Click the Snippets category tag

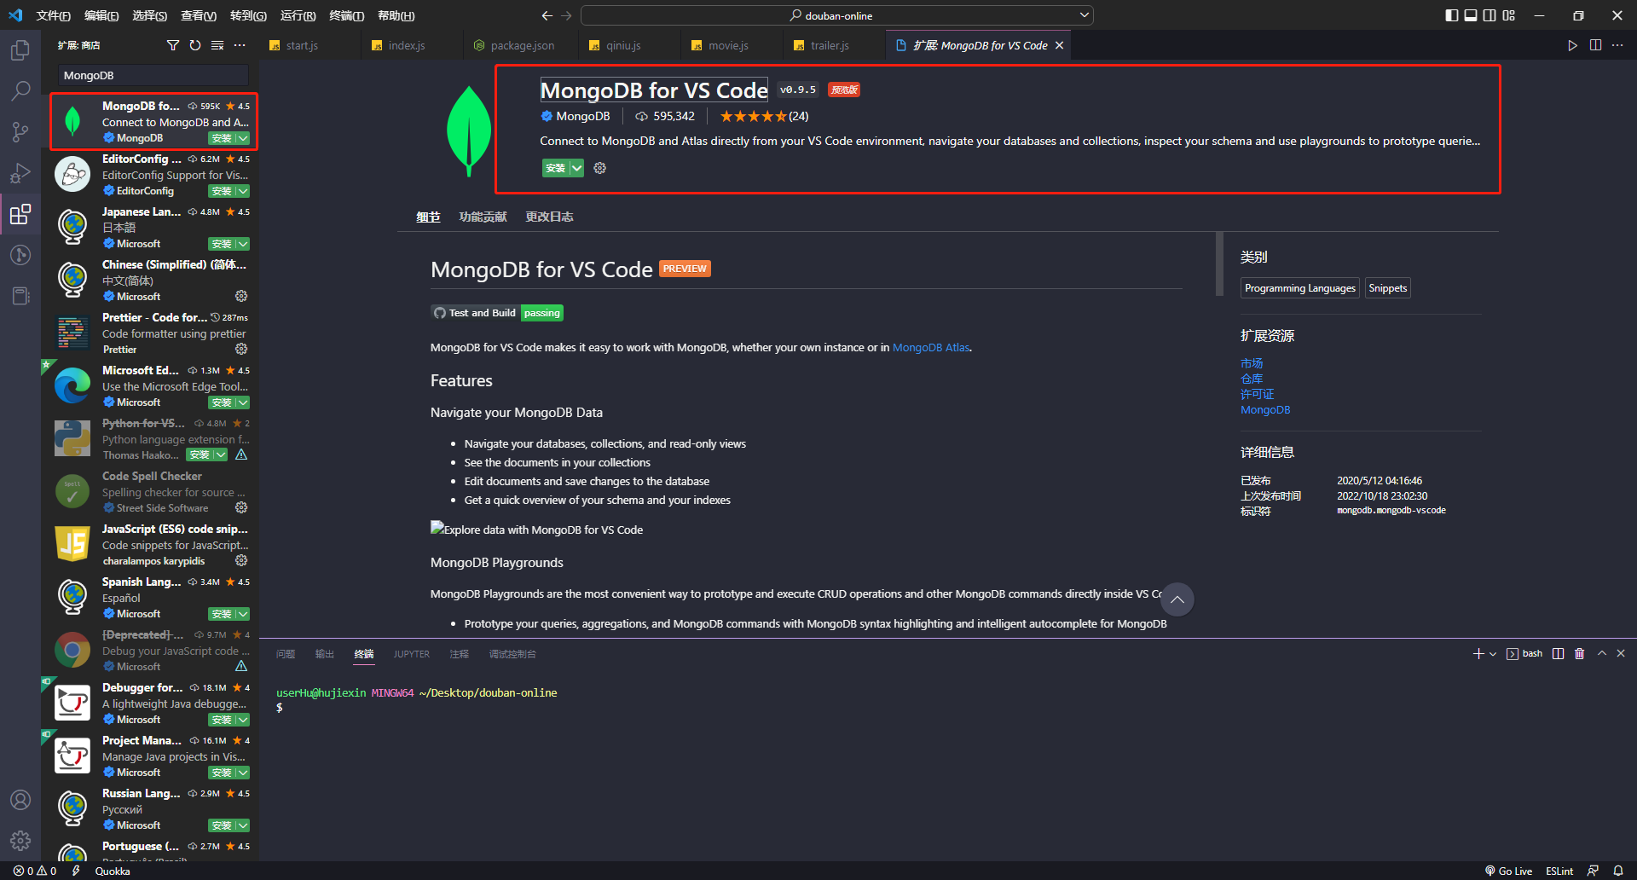(x=1387, y=288)
